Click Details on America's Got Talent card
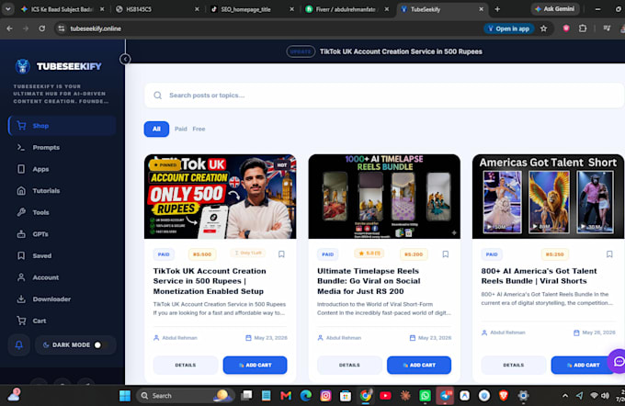 [514, 365]
